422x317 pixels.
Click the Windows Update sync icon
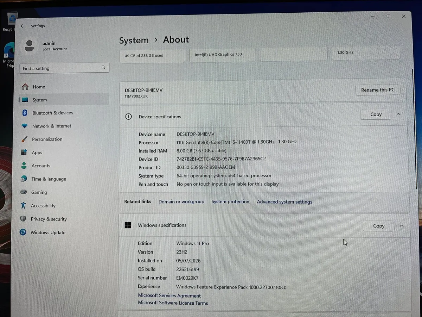pos(23,232)
